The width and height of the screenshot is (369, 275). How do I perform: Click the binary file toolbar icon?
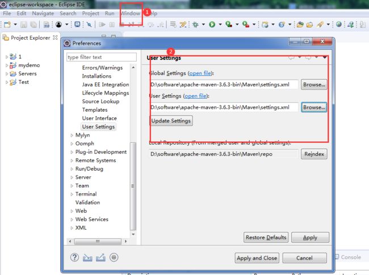(47, 24)
